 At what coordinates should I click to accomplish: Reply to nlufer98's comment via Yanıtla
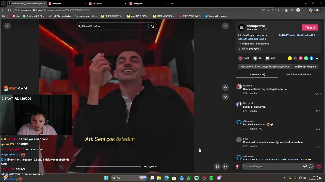point(253,94)
